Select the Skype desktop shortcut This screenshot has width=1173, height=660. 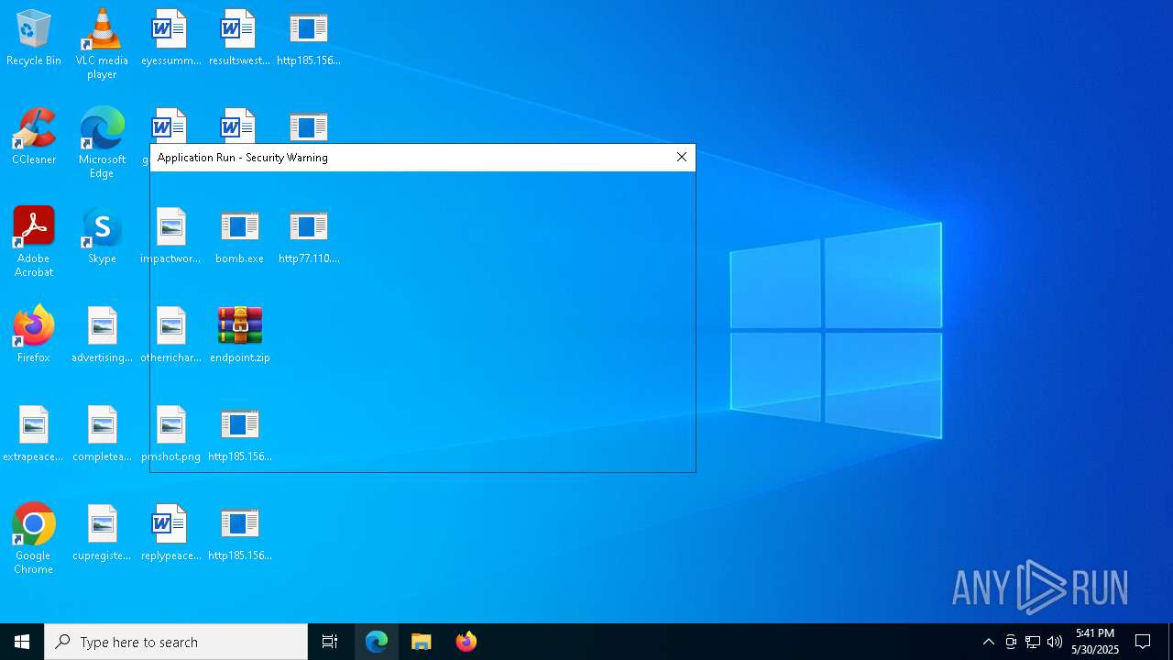(102, 236)
